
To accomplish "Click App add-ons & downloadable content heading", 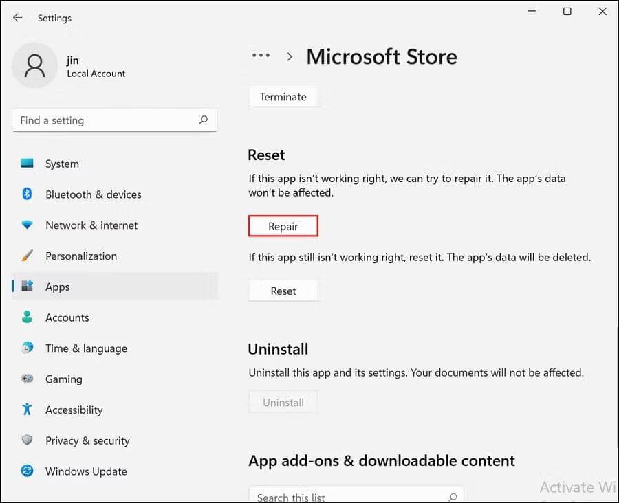I will [381, 461].
